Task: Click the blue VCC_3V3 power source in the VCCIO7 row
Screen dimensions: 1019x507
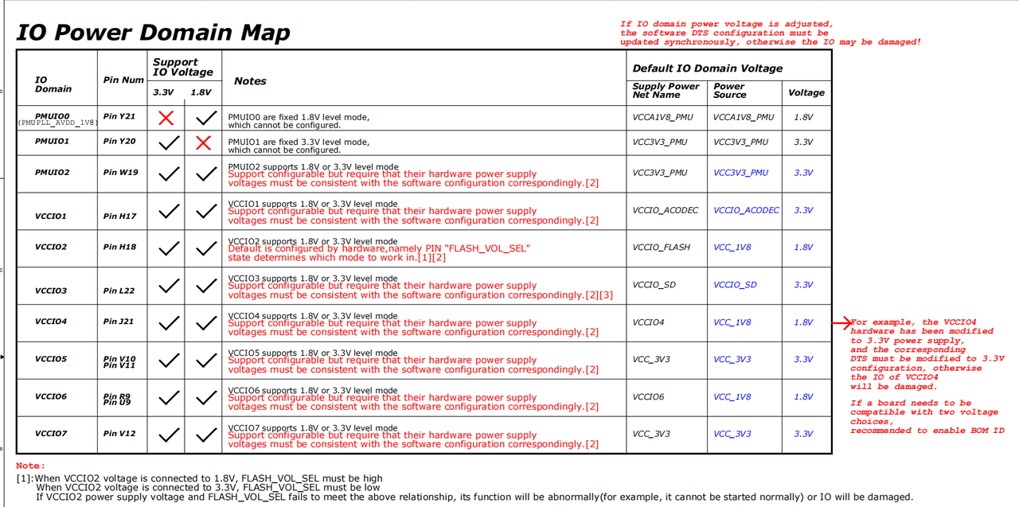Action: (x=732, y=434)
